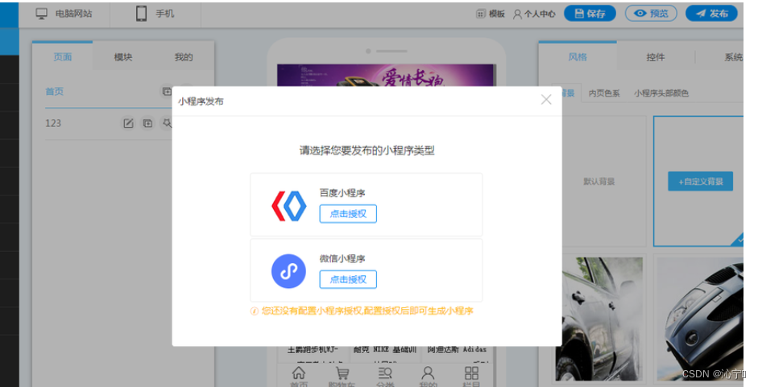Close the 小程序发布 dialog

[x=546, y=100]
